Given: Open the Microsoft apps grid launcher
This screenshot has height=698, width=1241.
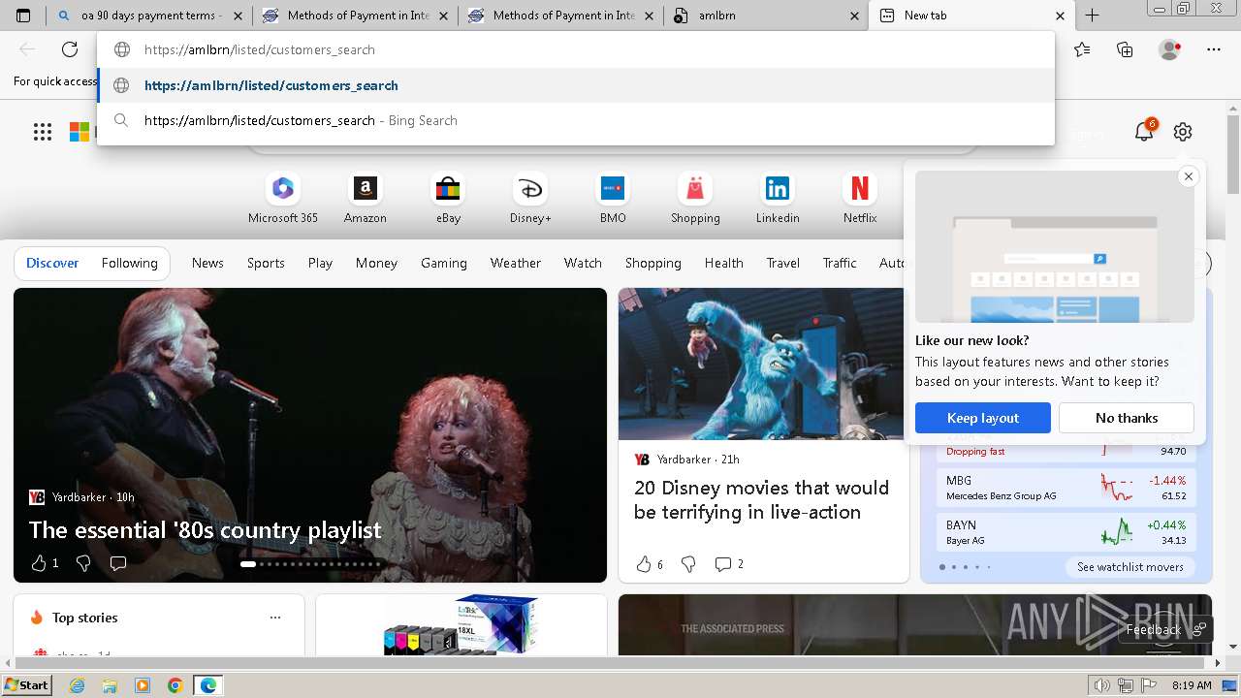Looking at the screenshot, I should [43, 132].
